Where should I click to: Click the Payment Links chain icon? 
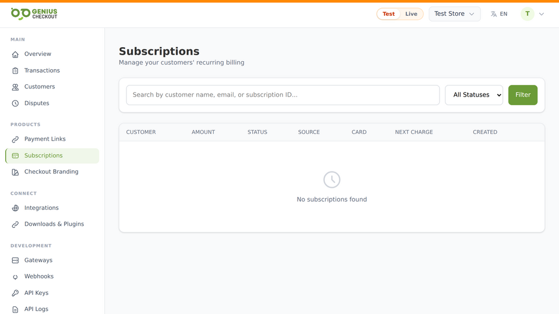15,140
